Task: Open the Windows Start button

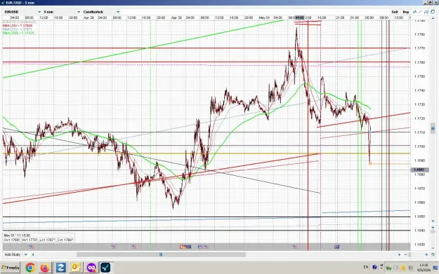Action: pyautogui.click(x=11, y=268)
